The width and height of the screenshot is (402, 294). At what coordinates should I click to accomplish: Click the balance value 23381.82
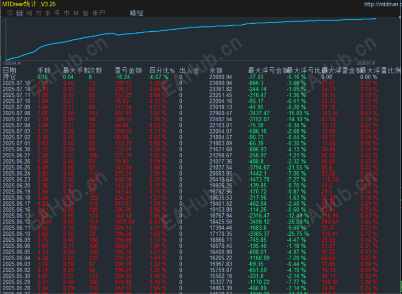[221, 89]
